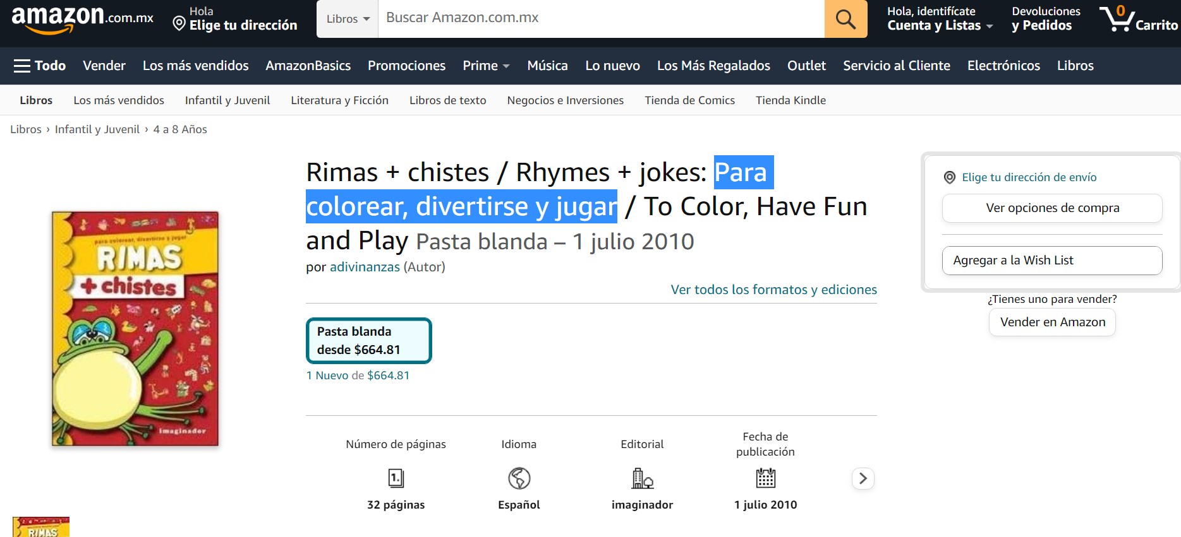The height and width of the screenshot is (537, 1181).
Task: Click the pin icon beside Elige tu dirección de envío
Action: tap(949, 177)
